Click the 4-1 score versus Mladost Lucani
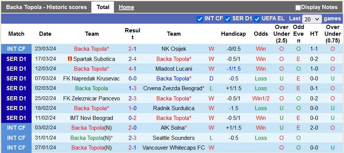The height and width of the screenshot is (153, 344). click(x=132, y=69)
